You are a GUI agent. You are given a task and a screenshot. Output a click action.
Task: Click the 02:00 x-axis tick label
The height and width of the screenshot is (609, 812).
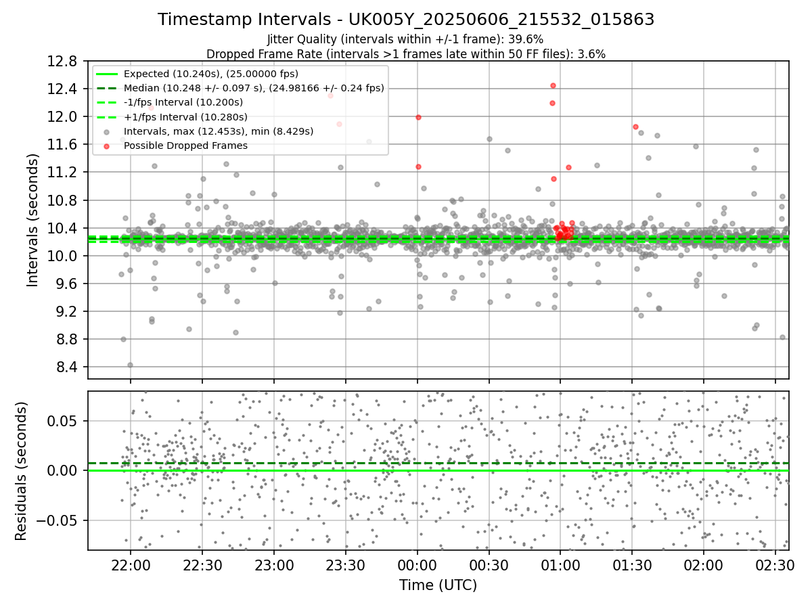pyautogui.click(x=704, y=566)
